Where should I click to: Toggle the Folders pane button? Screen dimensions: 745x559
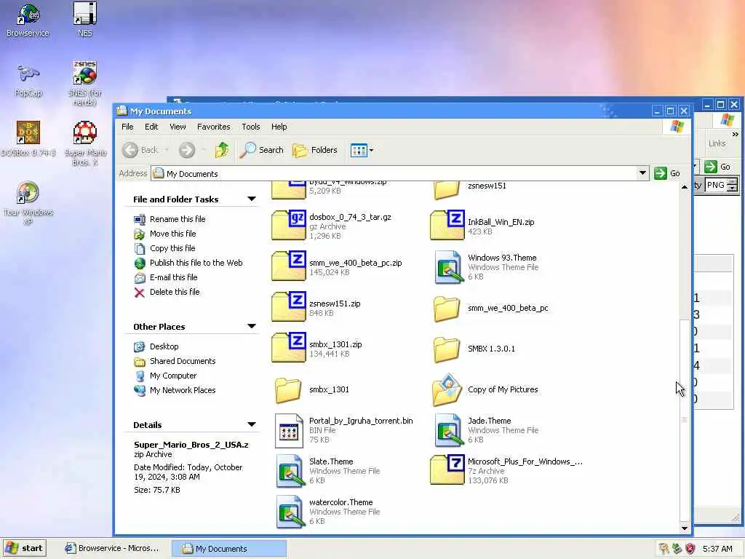(315, 150)
